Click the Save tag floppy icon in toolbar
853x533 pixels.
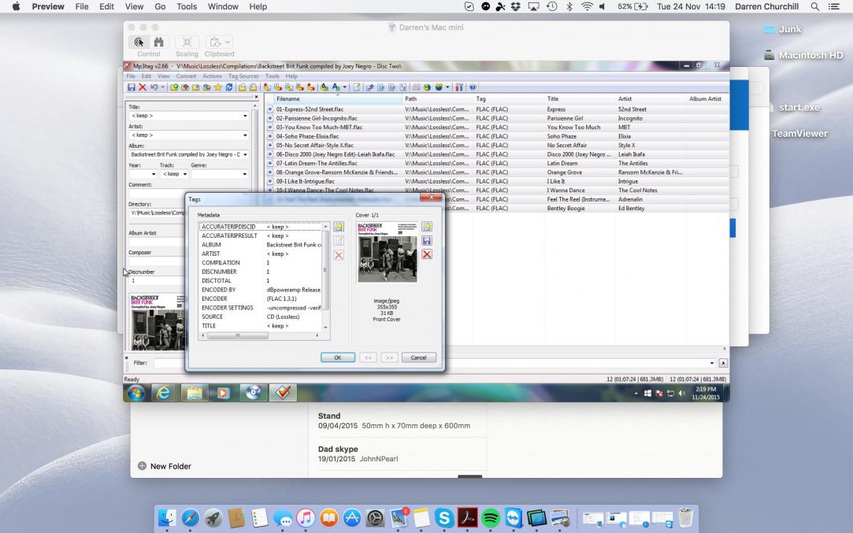pos(132,87)
